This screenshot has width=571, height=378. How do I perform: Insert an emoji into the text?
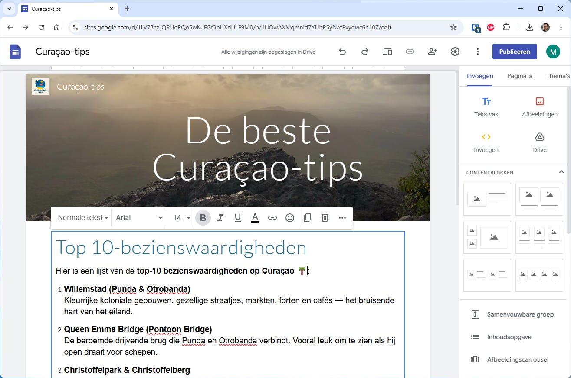(x=290, y=218)
